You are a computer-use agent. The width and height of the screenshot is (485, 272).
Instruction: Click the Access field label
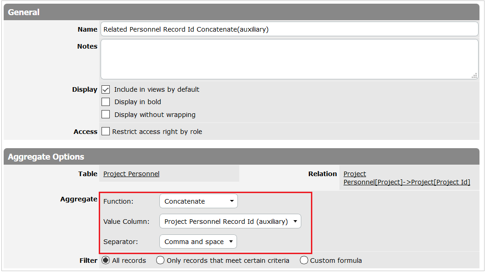(85, 132)
